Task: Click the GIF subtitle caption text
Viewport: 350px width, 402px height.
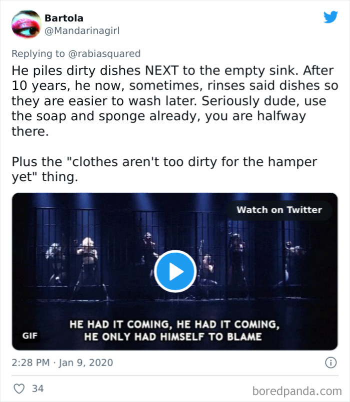Action: pos(172,330)
